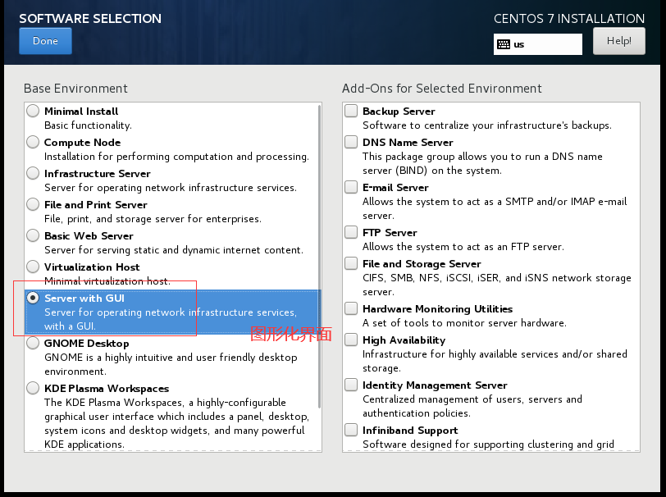
Task: Select Minimal Install radio button
Action: pos(33,111)
